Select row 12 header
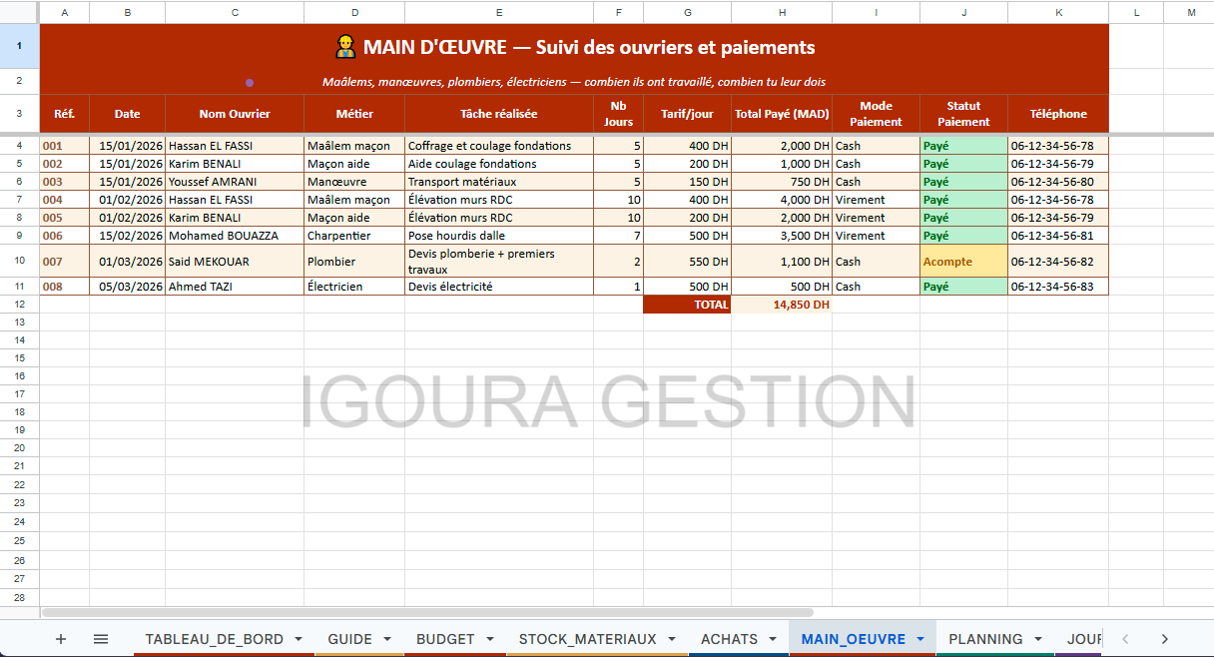Image resolution: width=1214 pixels, height=657 pixels. (20, 305)
